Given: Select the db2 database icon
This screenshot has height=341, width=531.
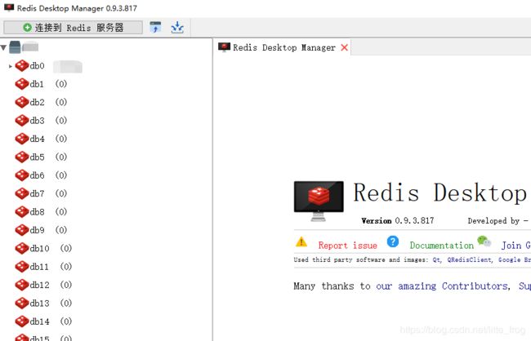Looking at the screenshot, I should click(22, 102).
